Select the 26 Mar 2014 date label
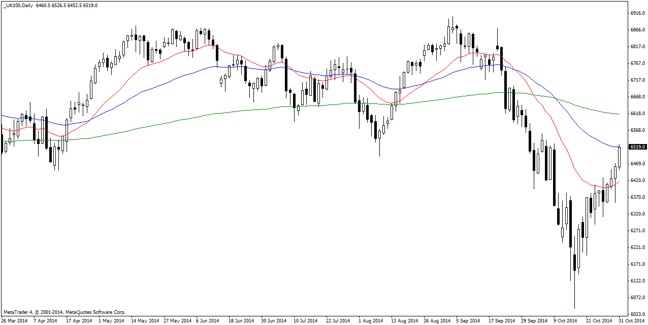Viewport: 648px width, 325px height. (14, 321)
